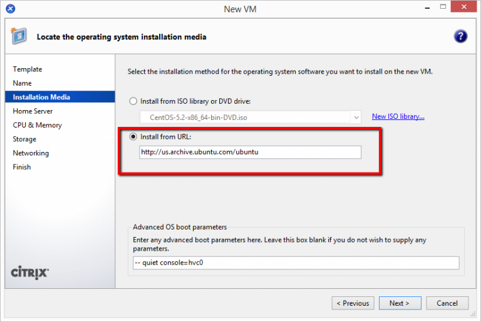Click the Citrix logo

click(30, 273)
